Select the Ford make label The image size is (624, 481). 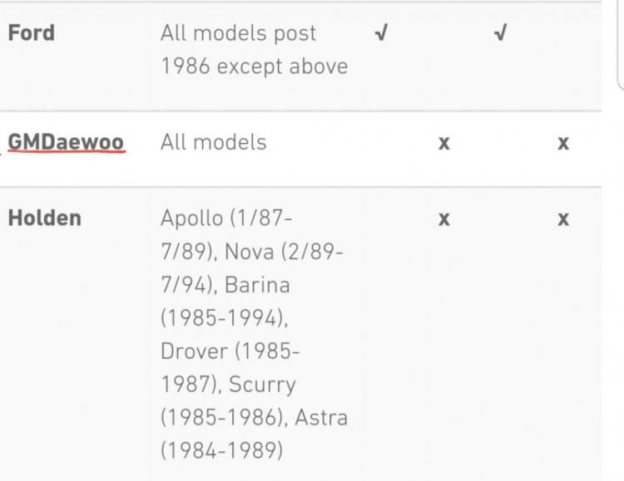[32, 32]
